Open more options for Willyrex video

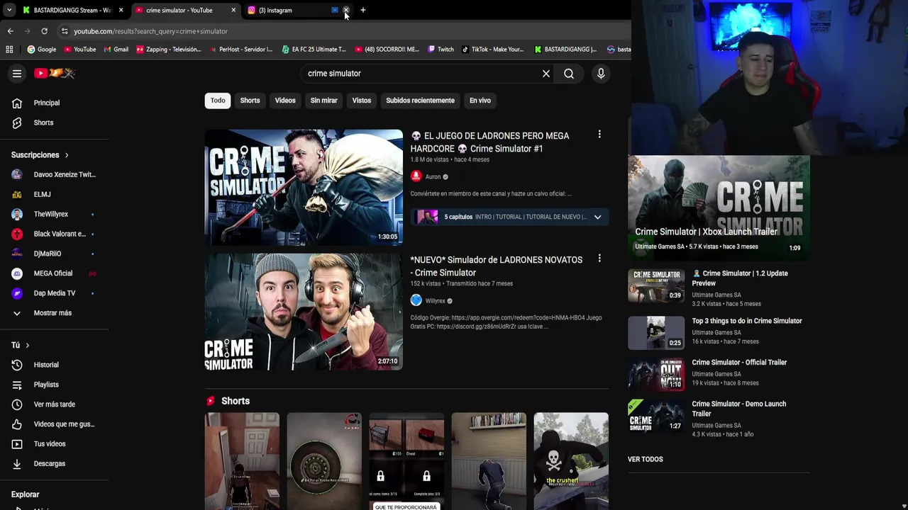(599, 259)
